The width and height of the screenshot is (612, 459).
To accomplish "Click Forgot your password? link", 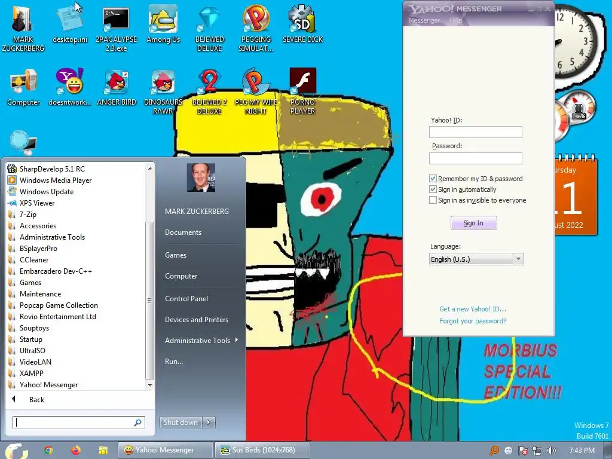I will 473,321.
